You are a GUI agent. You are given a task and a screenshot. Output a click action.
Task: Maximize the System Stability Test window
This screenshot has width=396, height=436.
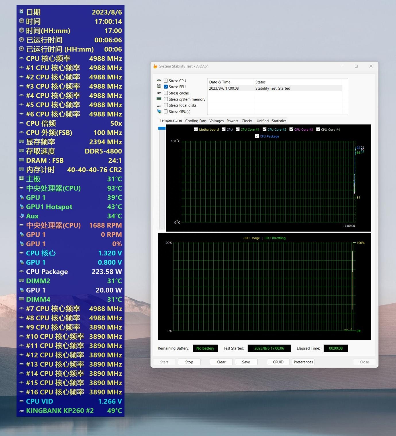point(356,66)
